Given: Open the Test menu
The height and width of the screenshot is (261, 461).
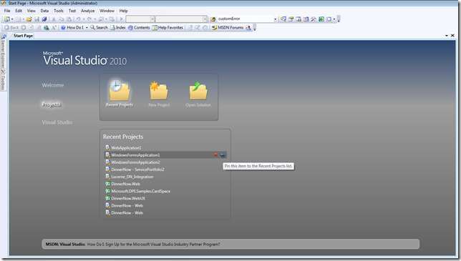Looking at the screenshot, I should tap(72, 11).
